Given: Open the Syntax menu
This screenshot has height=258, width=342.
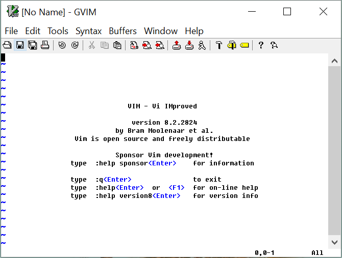Looking at the screenshot, I should [88, 31].
